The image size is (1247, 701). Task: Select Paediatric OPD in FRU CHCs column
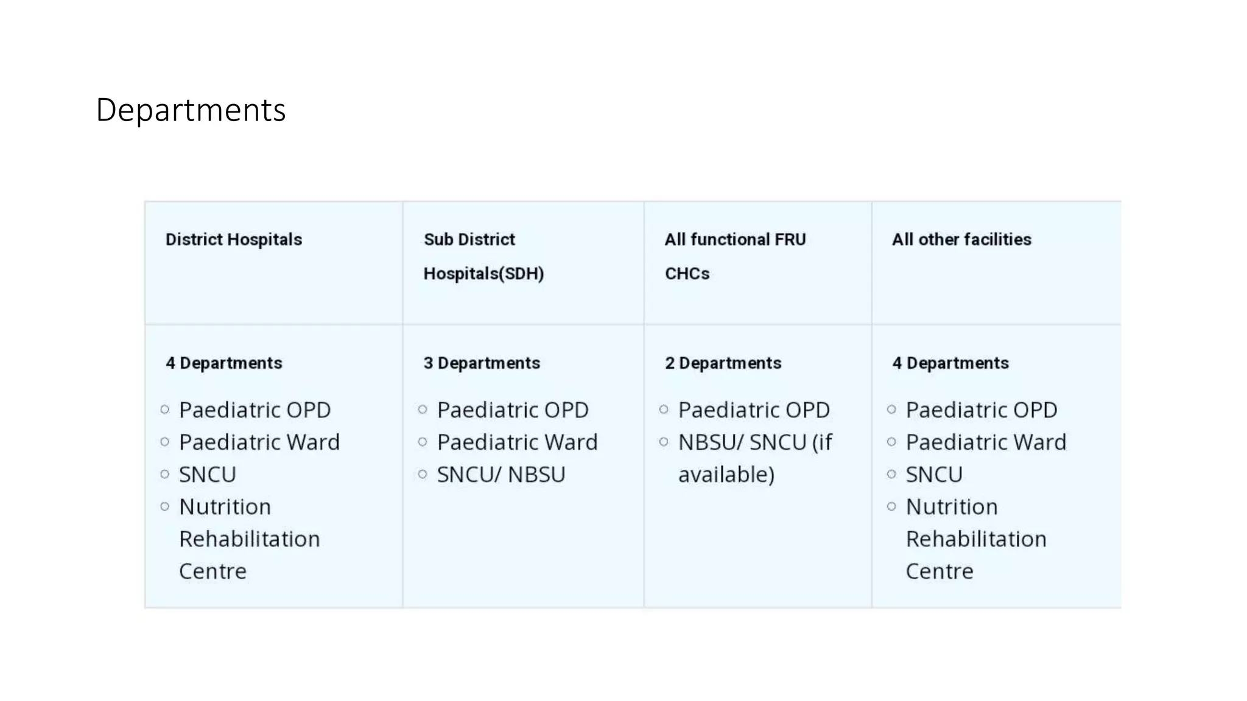click(754, 410)
